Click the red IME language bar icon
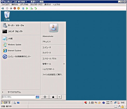Image resolution: width=127 pixels, height=109 pixels. pyautogui.click(x=86, y=103)
